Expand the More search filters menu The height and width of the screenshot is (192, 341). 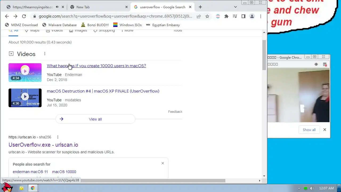coord(127,31)
